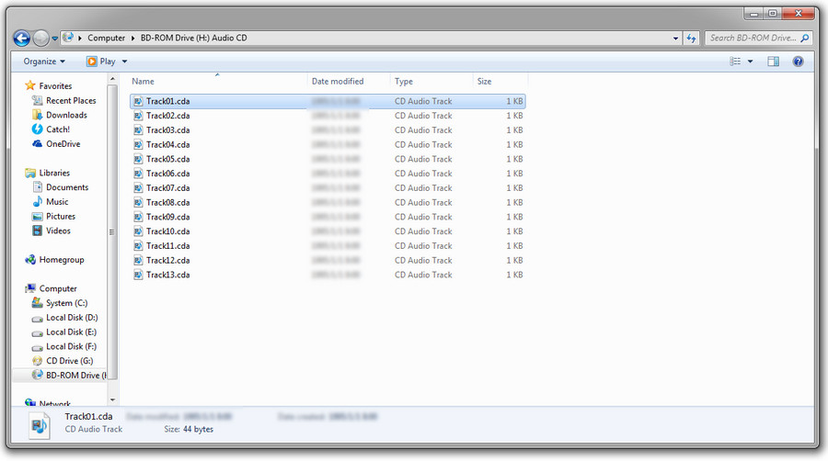Expand the Play button dropdown arrow

pos(125,62)
